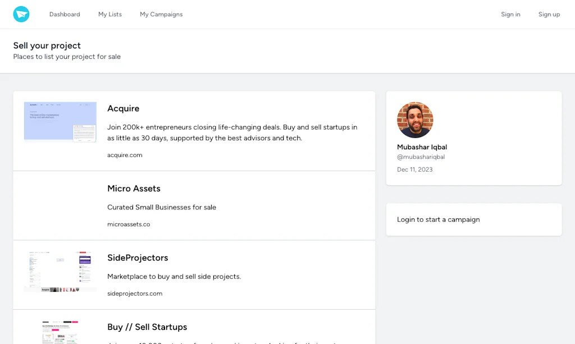Image resolution: width=575 pixels, height=344 pixels.
Task: Click the Sign up link
Action: (549, 15)
